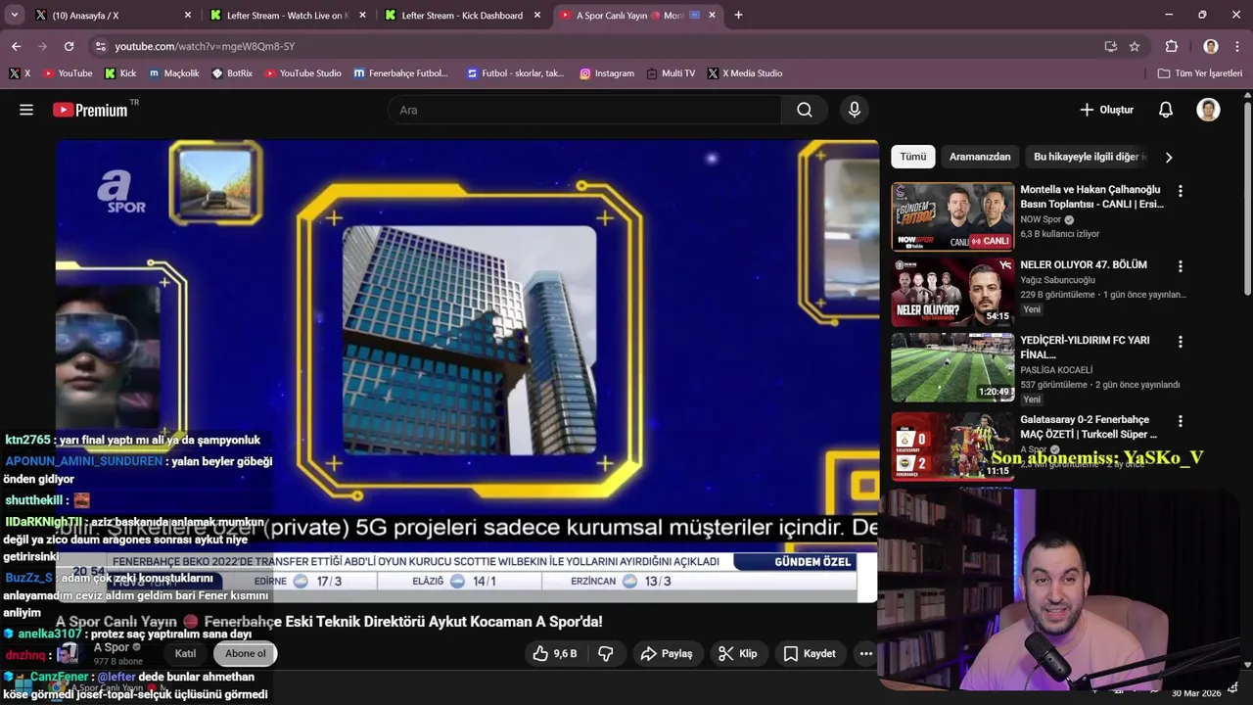Open Kick bookmark

pos(119,73)
